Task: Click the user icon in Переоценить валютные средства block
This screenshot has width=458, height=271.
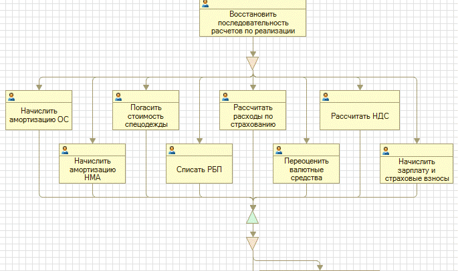Action: [279, 150]
